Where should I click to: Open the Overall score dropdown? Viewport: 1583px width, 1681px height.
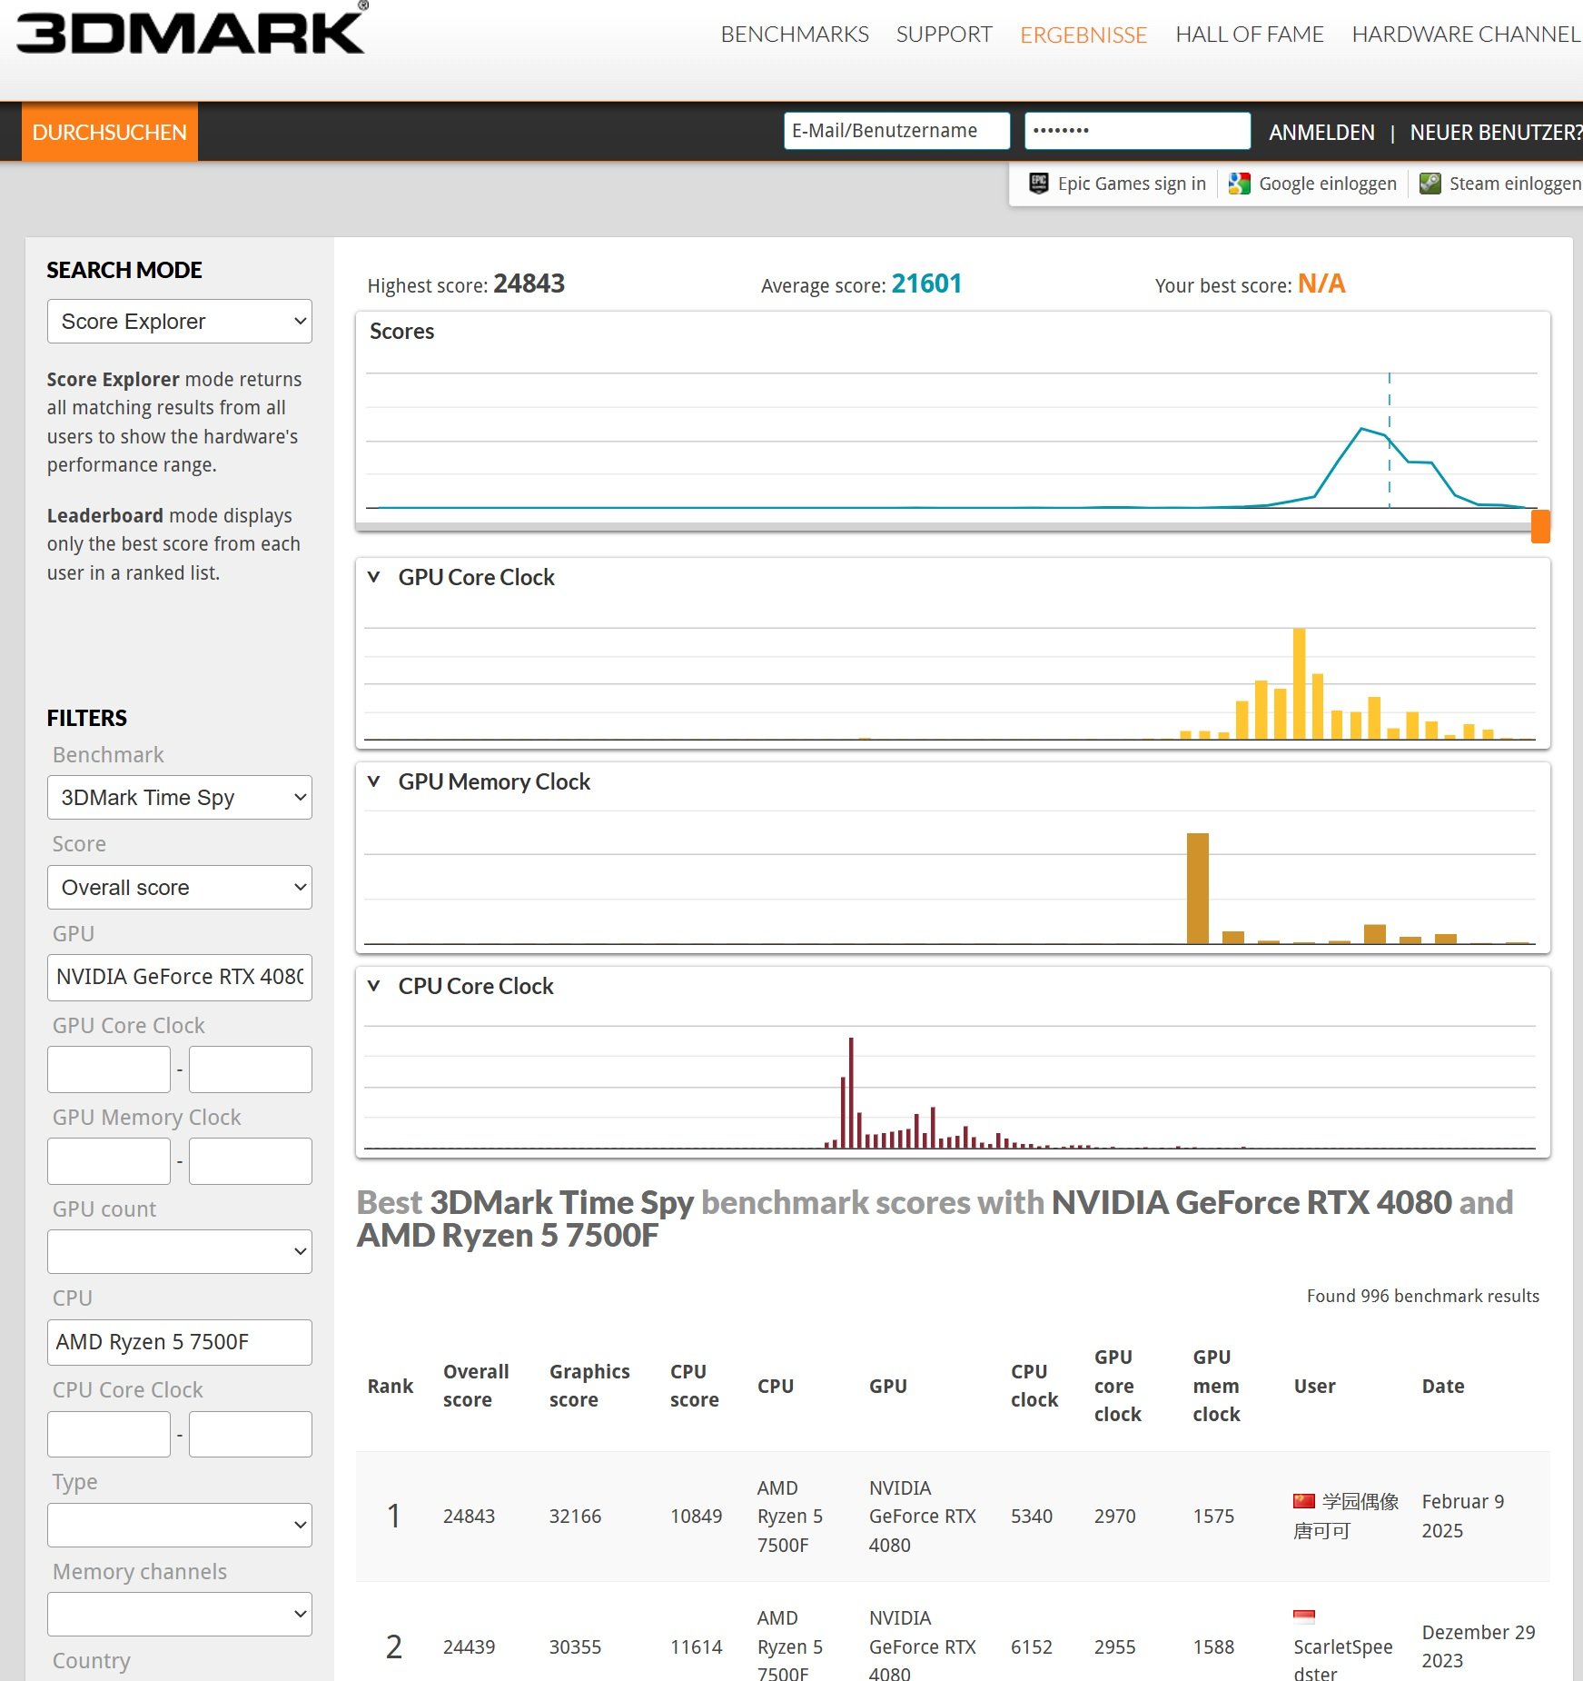pos(180,887)
